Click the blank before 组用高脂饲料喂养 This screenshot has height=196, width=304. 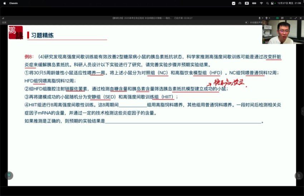click(133, 105)
